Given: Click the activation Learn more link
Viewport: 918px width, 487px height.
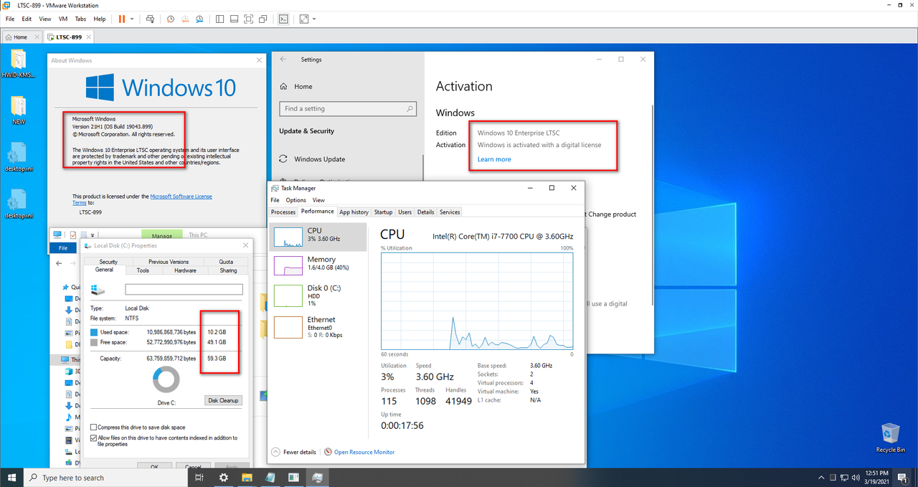Looking at the screenshot, I should (494, 159).
